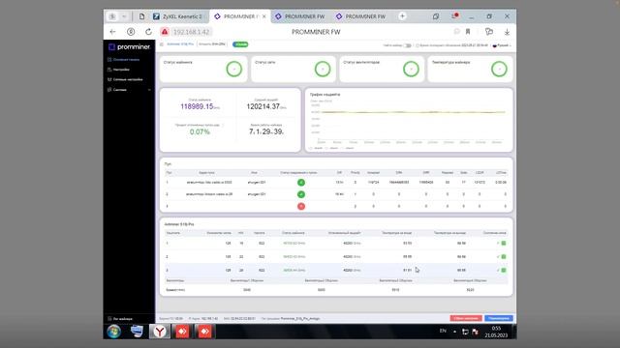The height and width of the screenshot is (348, 620).
Task: Click green check status of pool 1
Action: coord(301,183)
